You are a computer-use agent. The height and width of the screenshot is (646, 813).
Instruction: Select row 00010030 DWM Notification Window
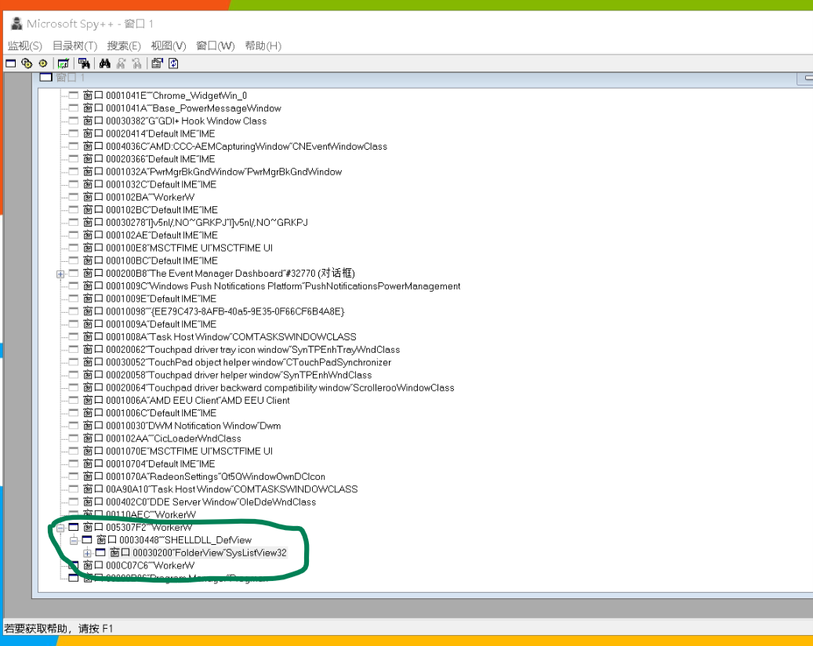pyautogui.click(x=182, y=426)
